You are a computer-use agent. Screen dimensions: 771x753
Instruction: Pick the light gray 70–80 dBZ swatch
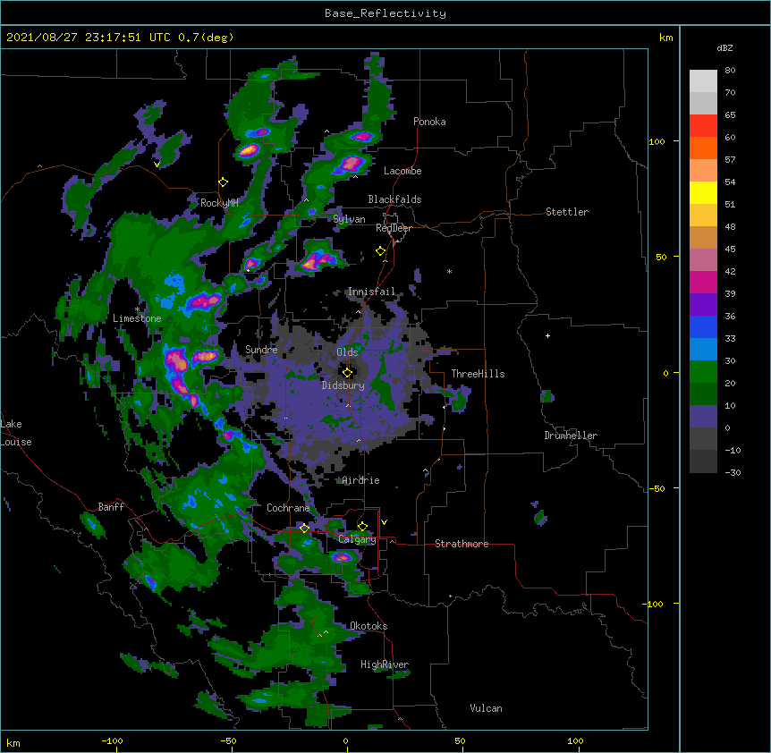click(703, 81)
